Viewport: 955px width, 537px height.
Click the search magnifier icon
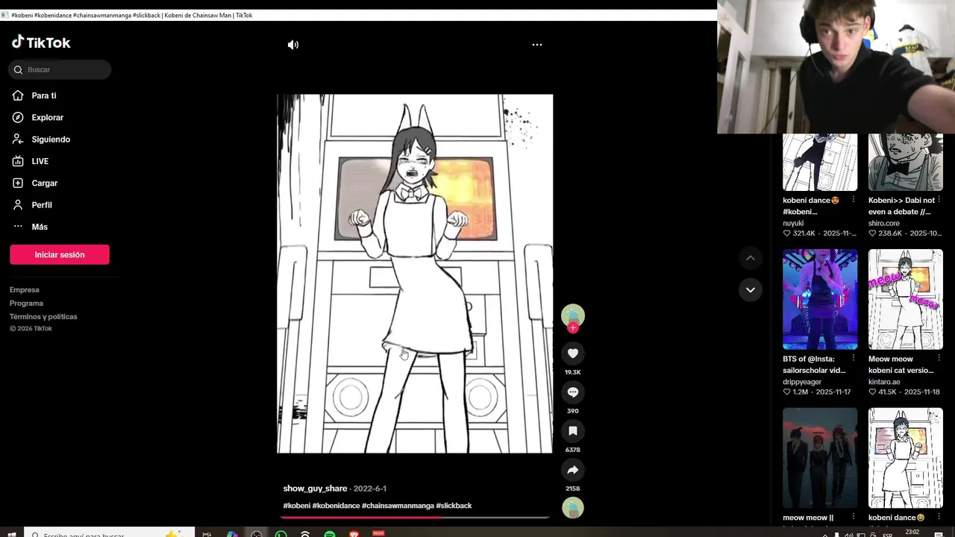click(18, 70)
